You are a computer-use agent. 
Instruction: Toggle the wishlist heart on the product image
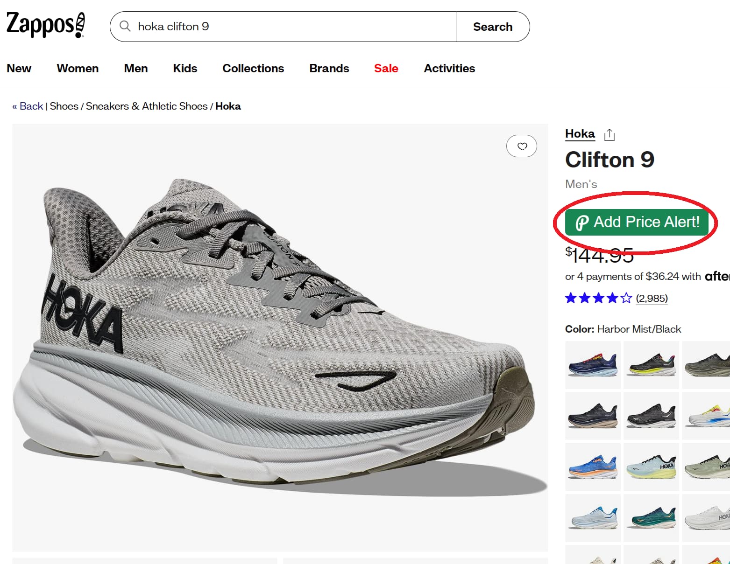click(x=522, y=146)
